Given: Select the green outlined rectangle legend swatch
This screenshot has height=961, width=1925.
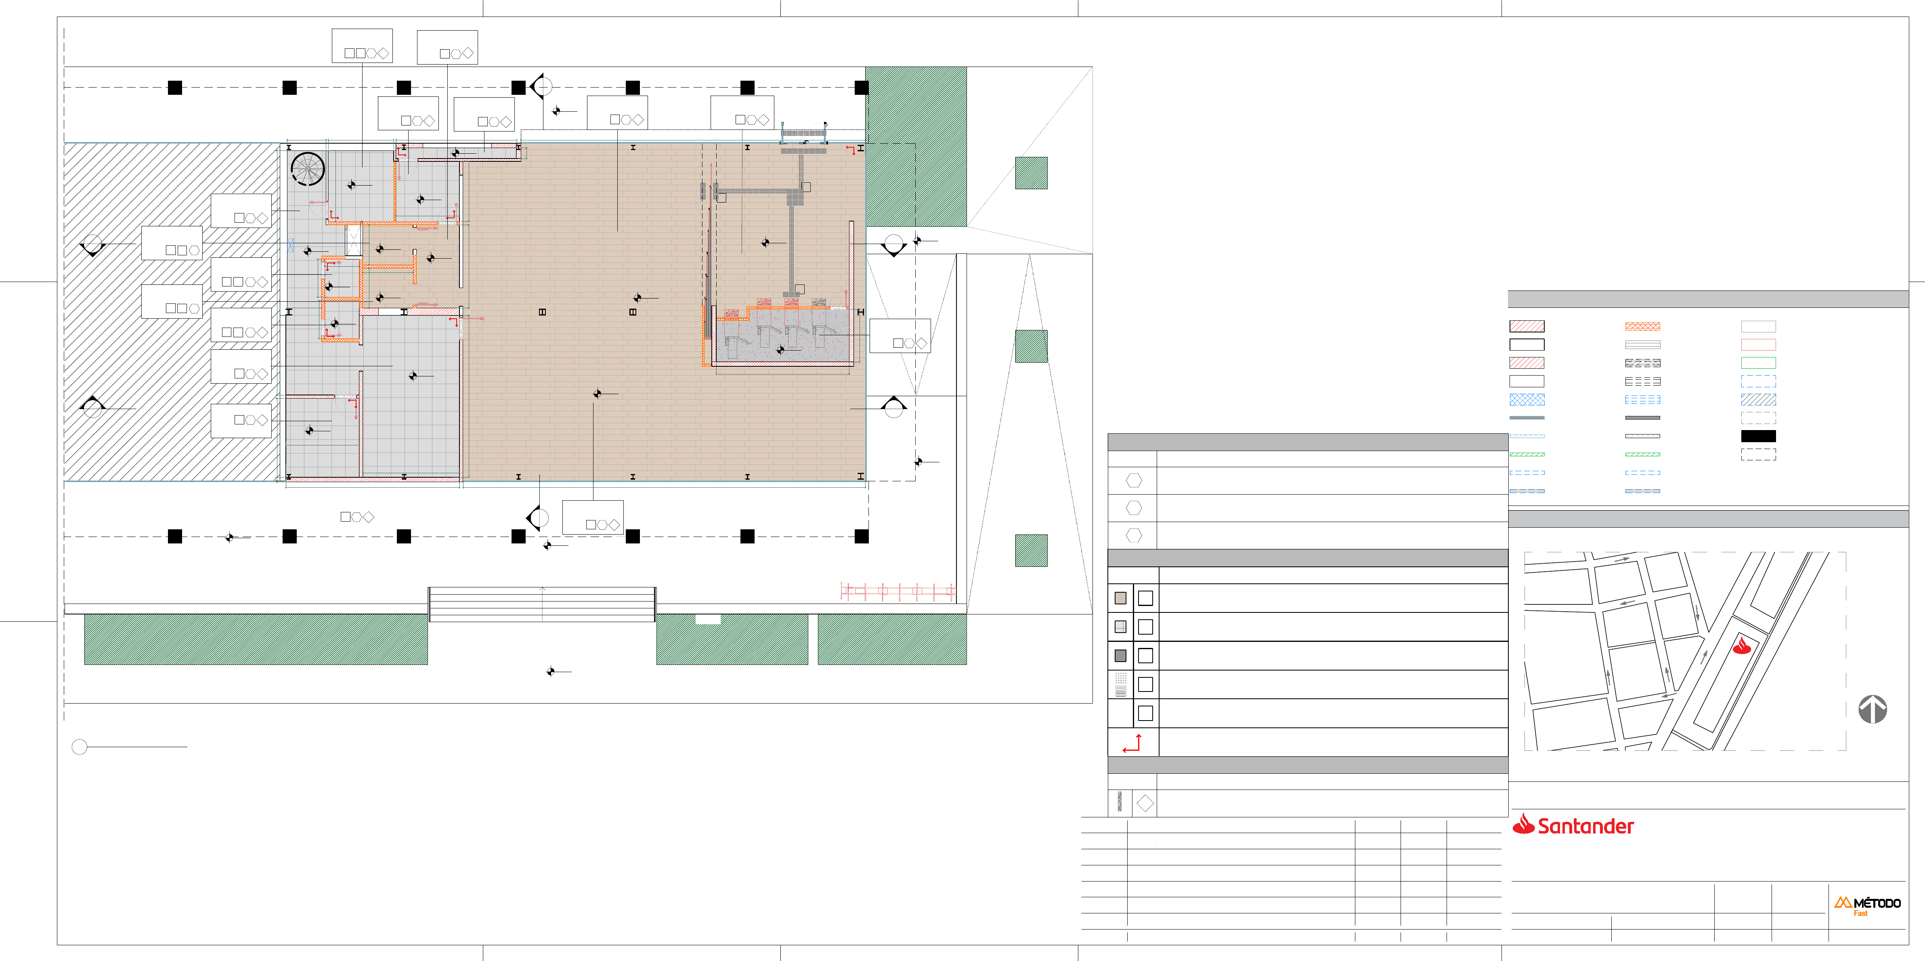Looking at the screenshot, I should 1757,363.
